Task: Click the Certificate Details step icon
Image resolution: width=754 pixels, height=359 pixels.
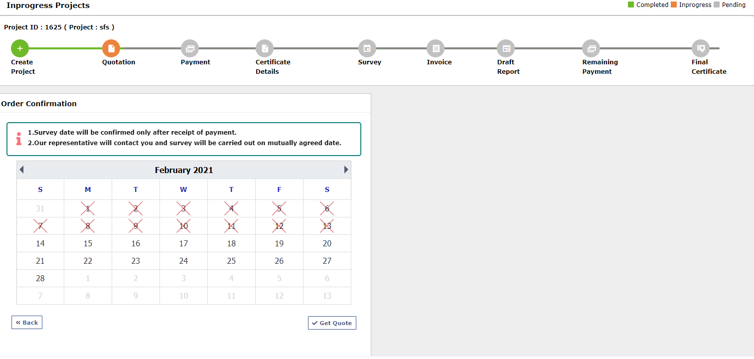Action: pyautogui.click(x=265, y=48)
